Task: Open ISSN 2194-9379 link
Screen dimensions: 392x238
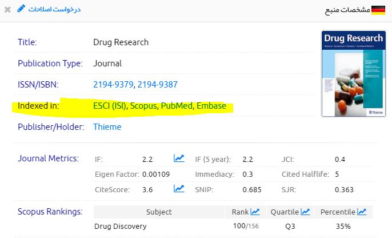Action: [x=113, y=85]
